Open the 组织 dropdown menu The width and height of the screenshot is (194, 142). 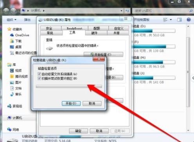coord(11,20)
